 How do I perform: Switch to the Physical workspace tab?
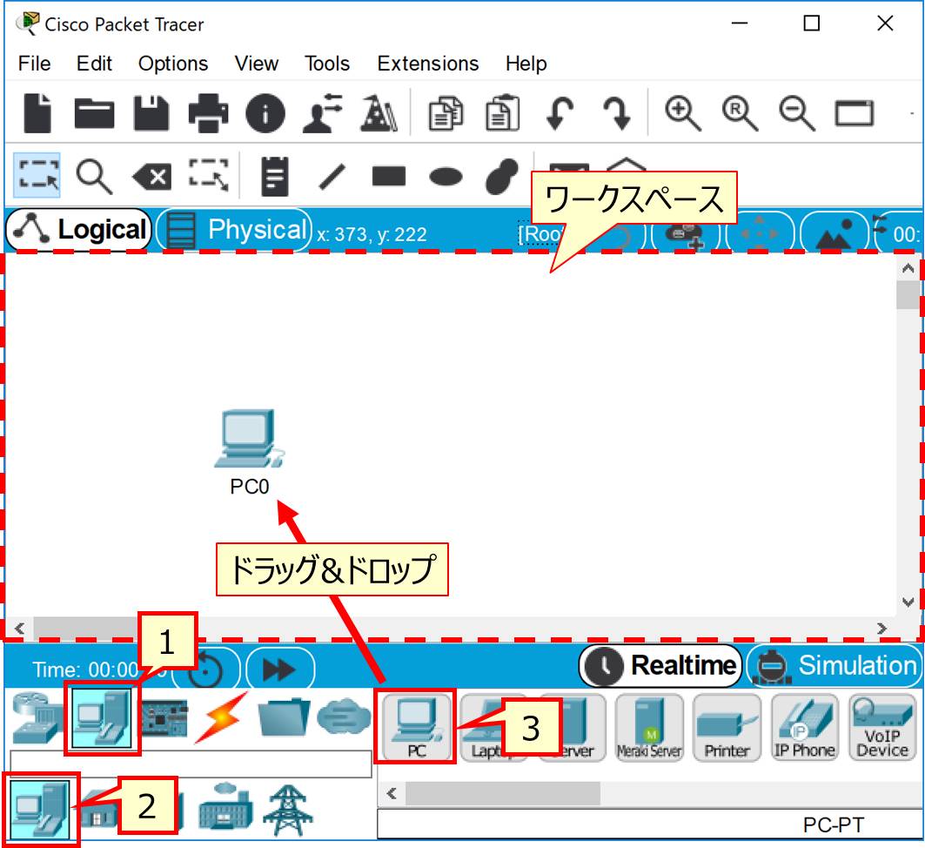click(x=235, y=230)
